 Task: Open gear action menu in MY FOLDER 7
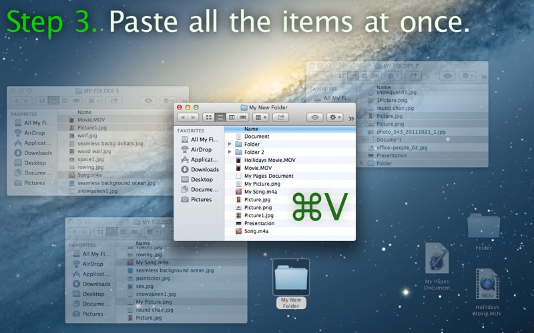pyautogui.click(x=467, y=76)
